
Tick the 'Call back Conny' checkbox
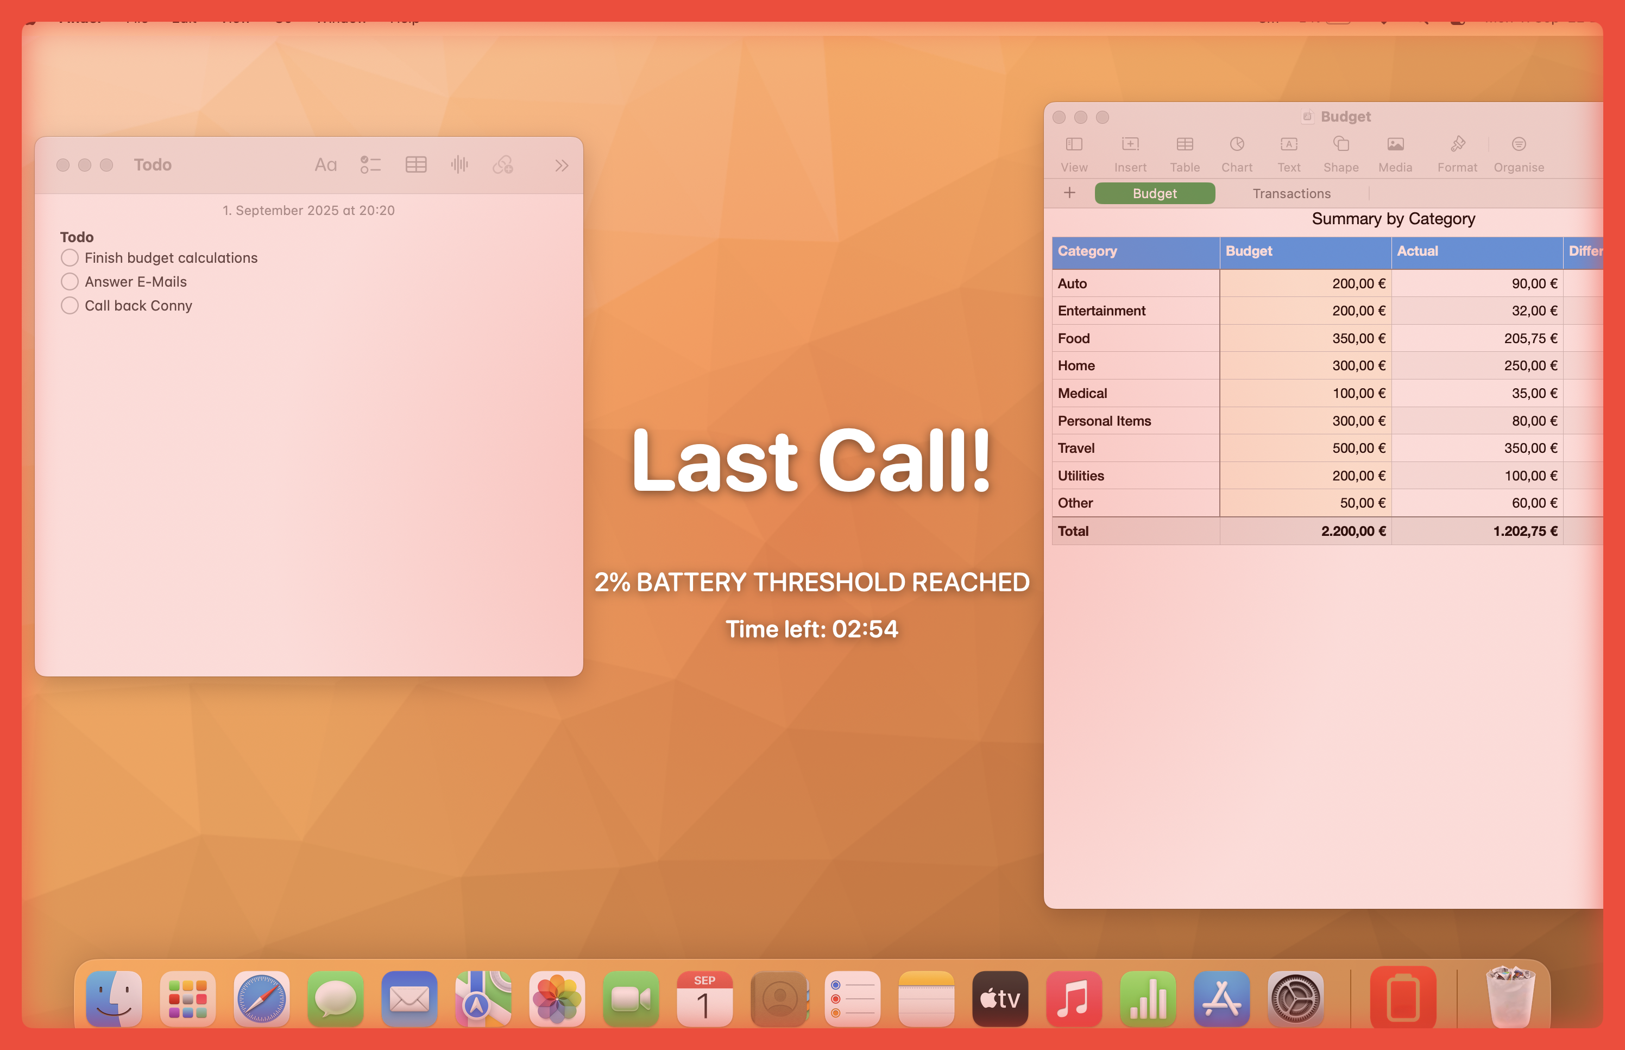point(69,306)
